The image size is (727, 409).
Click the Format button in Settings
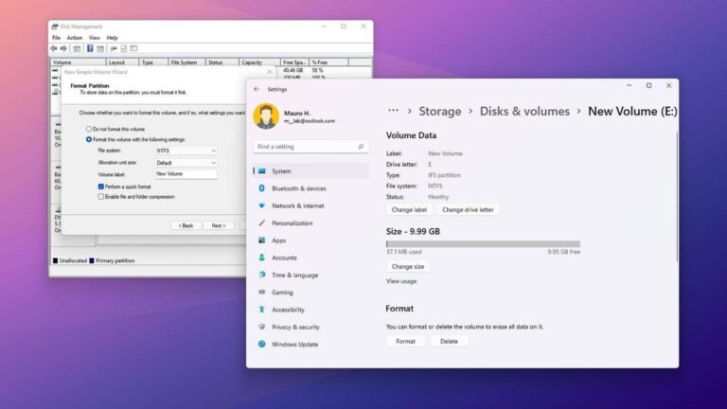[x=406, y=341]
